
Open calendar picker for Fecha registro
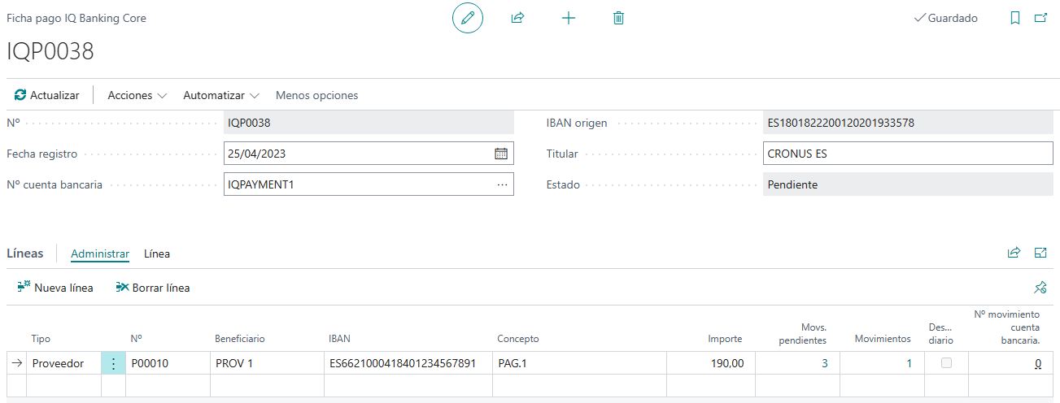501,154
